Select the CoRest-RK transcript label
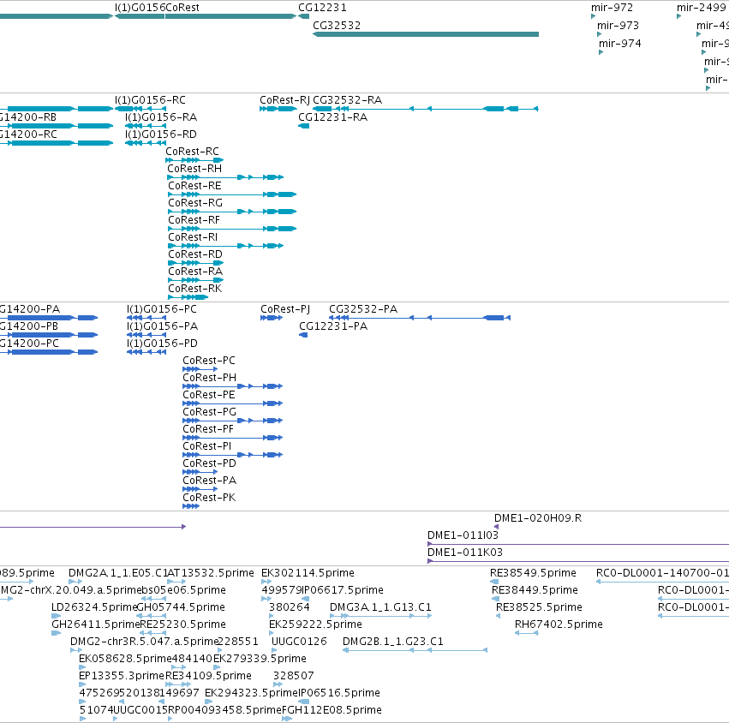 pyautogui.click(x=195, y=289)
